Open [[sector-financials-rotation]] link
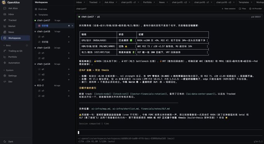Image resolution: width=264 pixels, height=144 pixels. tap(149, 94)
